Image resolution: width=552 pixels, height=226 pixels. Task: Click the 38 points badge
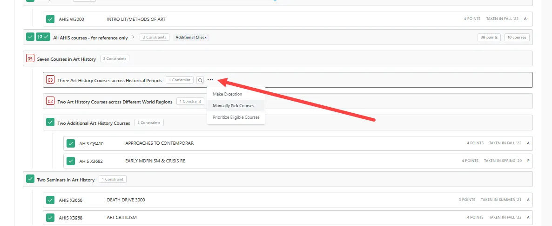coord(489,37)
